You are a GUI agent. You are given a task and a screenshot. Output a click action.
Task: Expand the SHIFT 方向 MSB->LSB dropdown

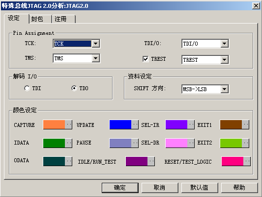(224, 89)
